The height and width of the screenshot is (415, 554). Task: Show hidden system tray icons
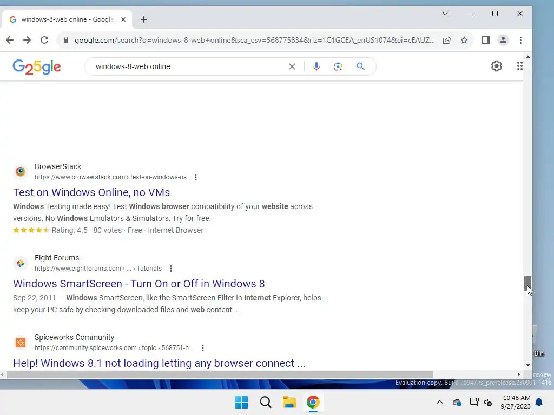point(440,402)
